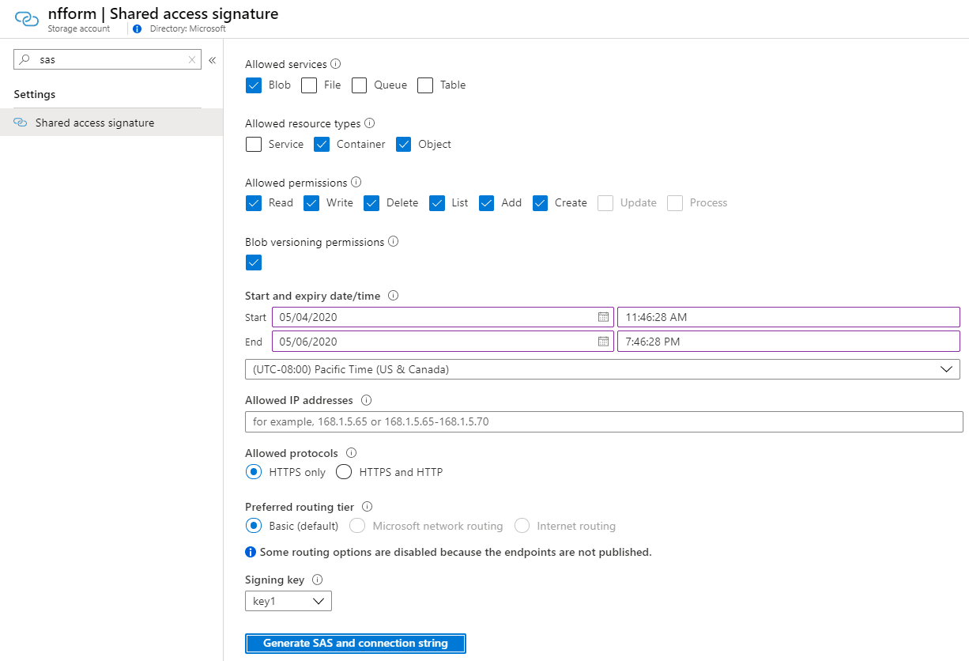Uncheck the Container resource type
969x661 pixels.
322,144
